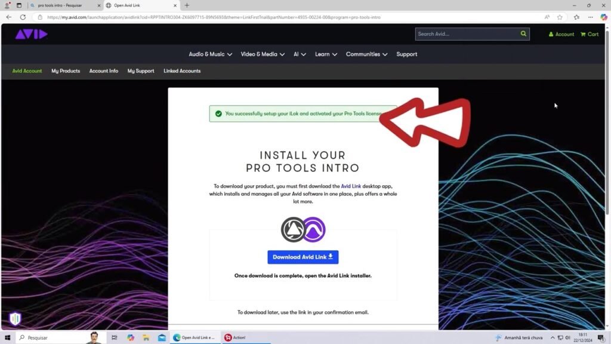Expand the AI menu
611x344 pixels.
(300, 54)
